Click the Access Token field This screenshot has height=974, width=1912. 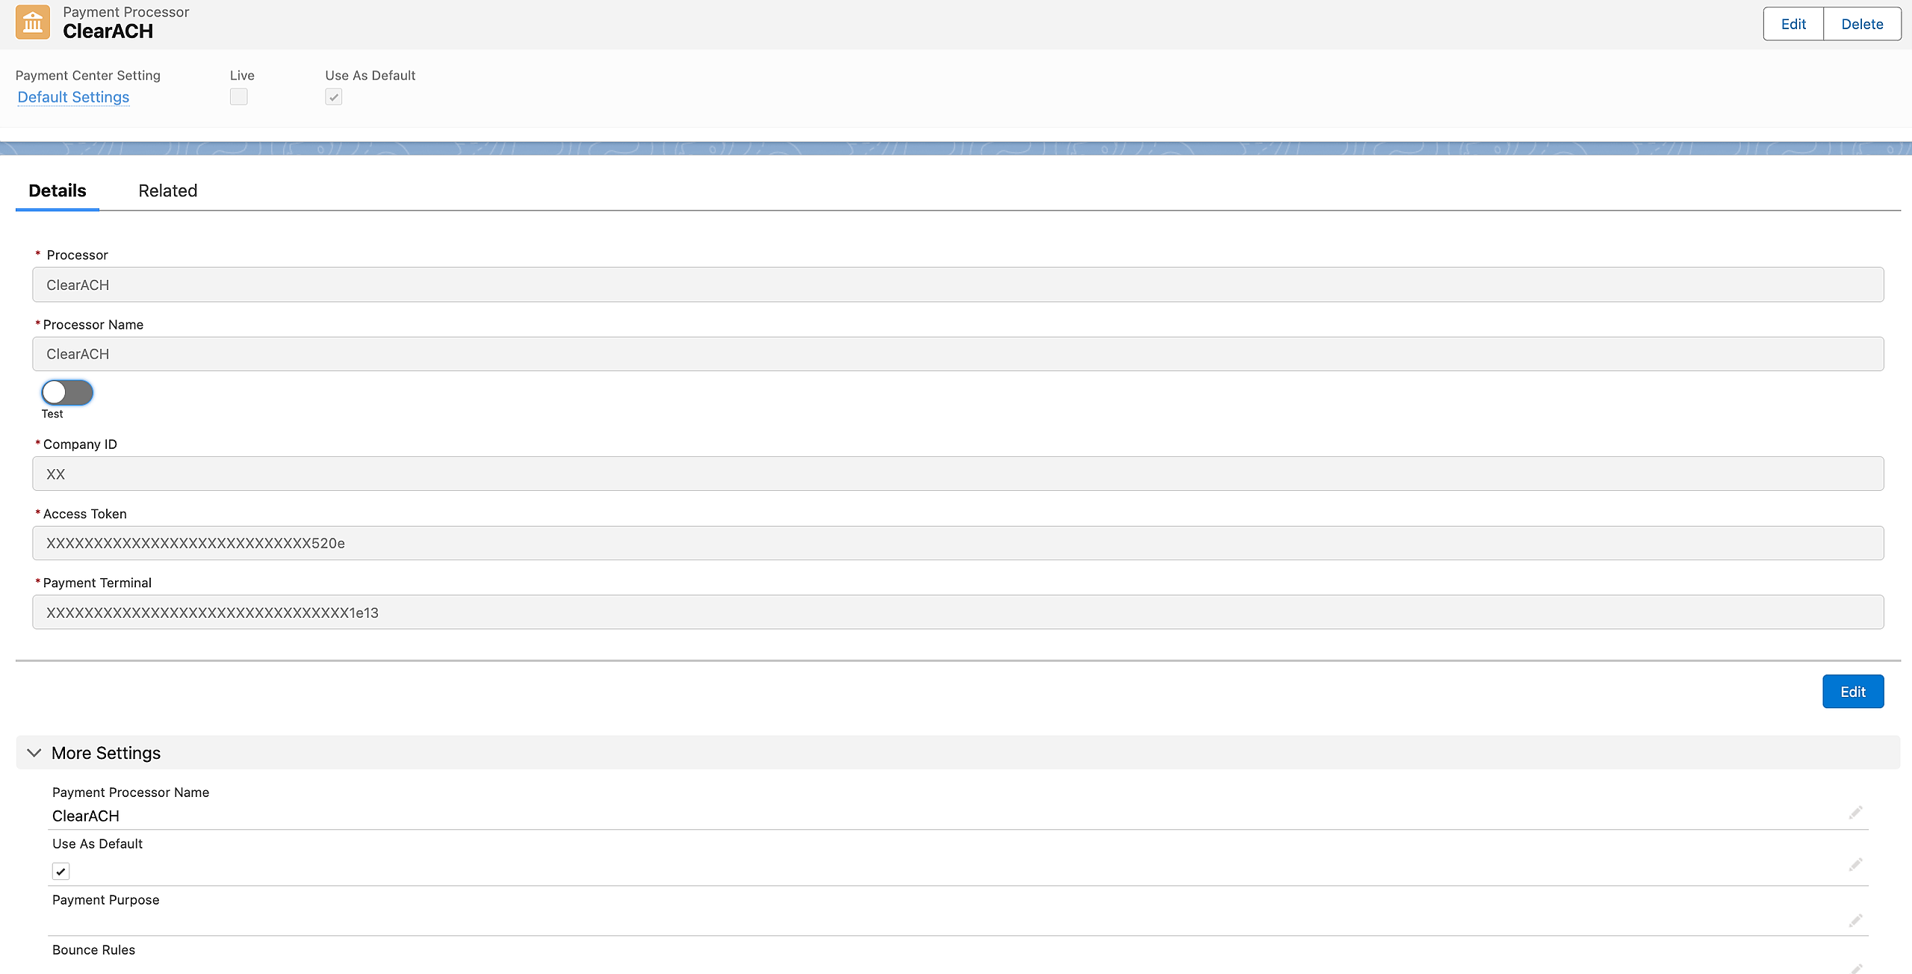point(957,543)
